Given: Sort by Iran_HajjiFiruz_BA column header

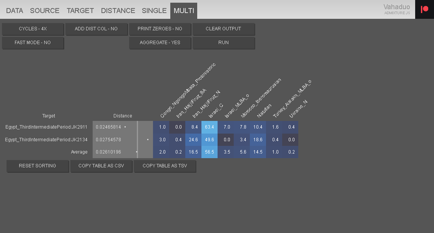Looking at the screenshot, I should [191, 103].
